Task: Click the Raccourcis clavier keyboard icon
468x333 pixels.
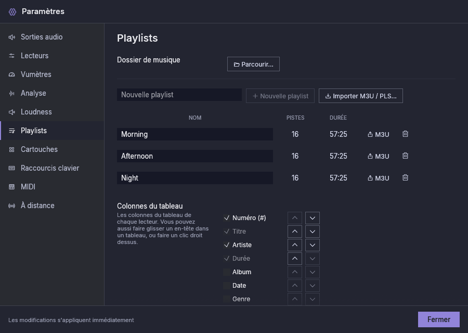Action: (x=11, y=168)
